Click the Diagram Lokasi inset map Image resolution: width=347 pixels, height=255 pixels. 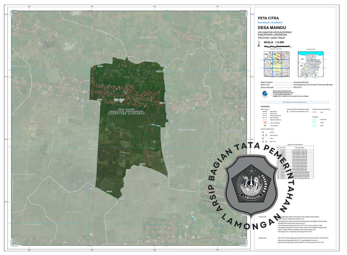(311, 65)
